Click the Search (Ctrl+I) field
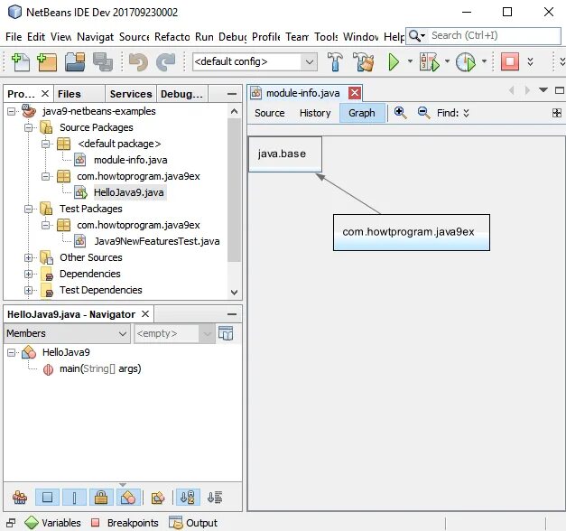Screen dimensions: 566x531 (483, 35)
